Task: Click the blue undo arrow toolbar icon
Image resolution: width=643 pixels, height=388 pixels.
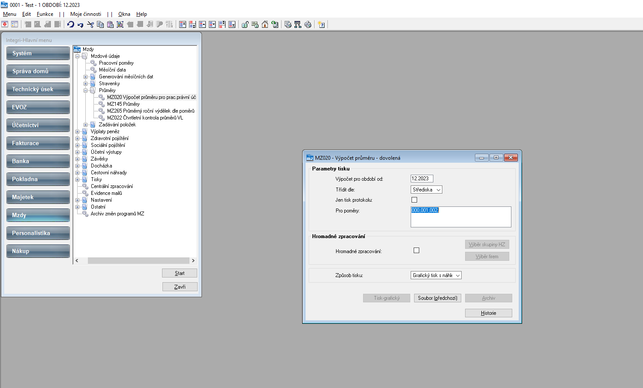Action: click(x=71, y=24)
